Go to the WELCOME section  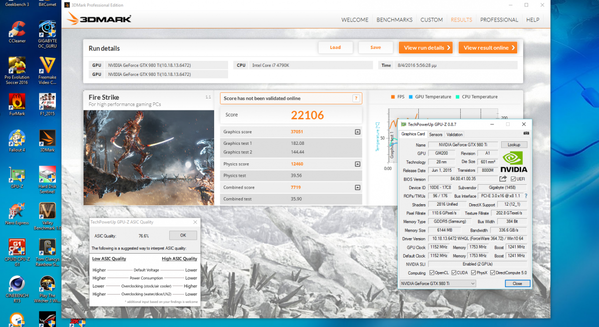[355, 20]
